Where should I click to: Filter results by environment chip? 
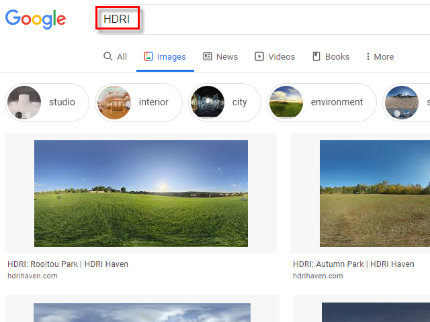321,103
